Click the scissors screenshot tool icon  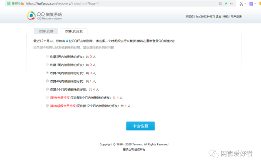241,4
